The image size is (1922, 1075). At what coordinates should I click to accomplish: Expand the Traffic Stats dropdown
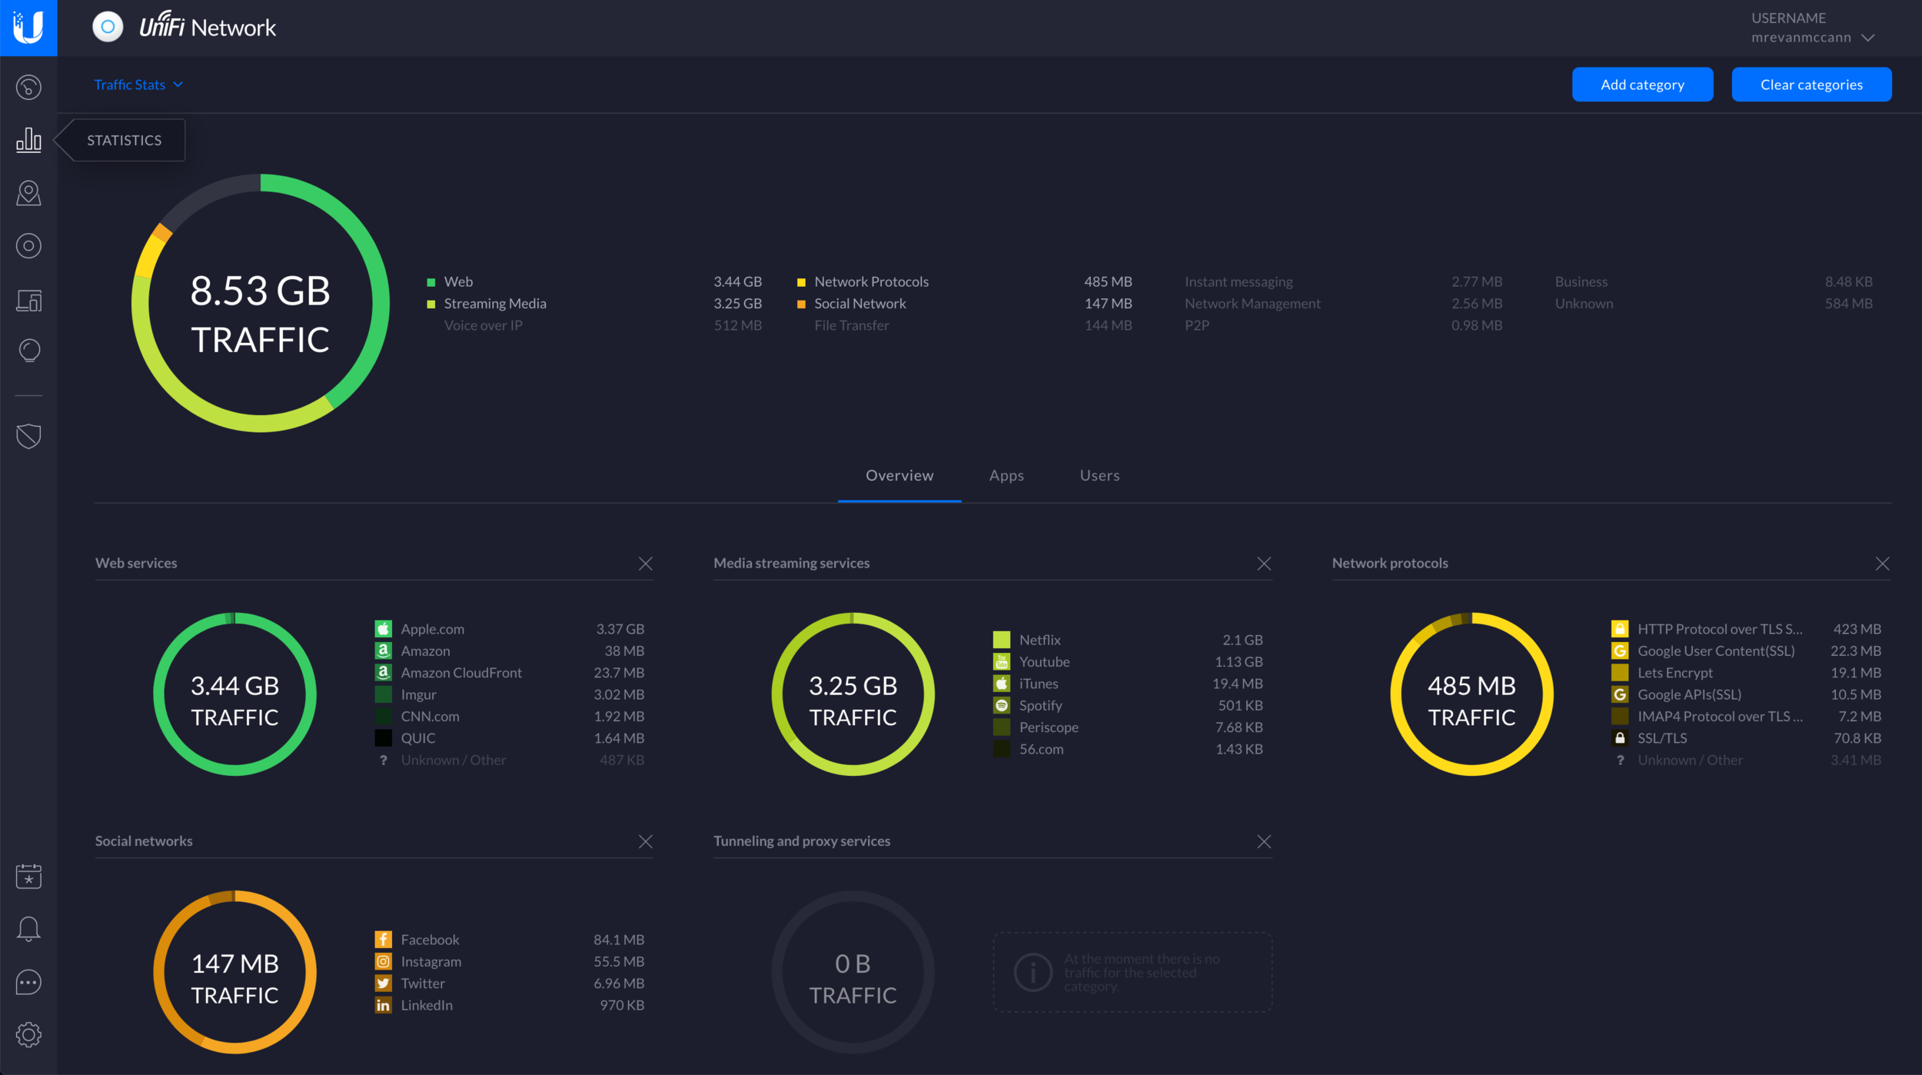(138, 85)
